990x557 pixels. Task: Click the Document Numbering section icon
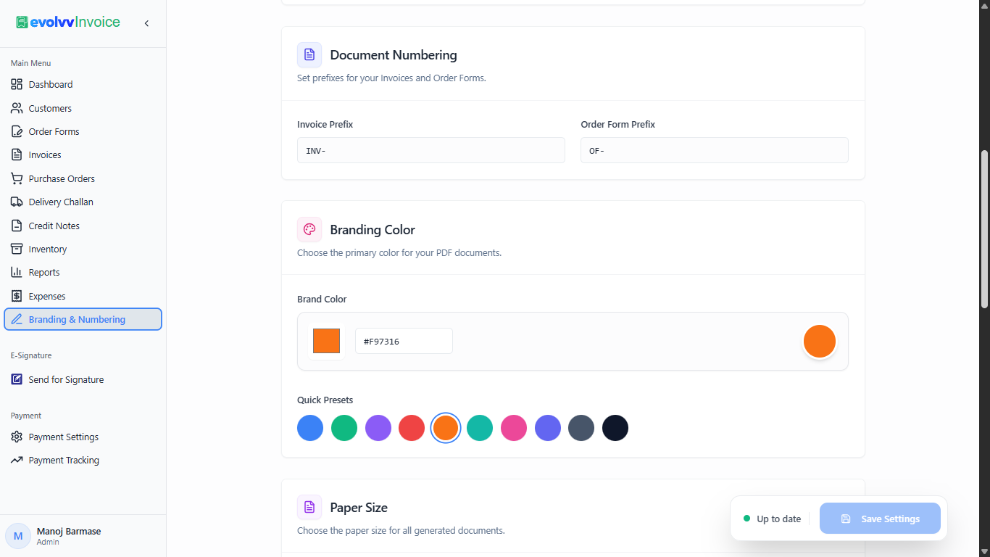click(309, 54)
